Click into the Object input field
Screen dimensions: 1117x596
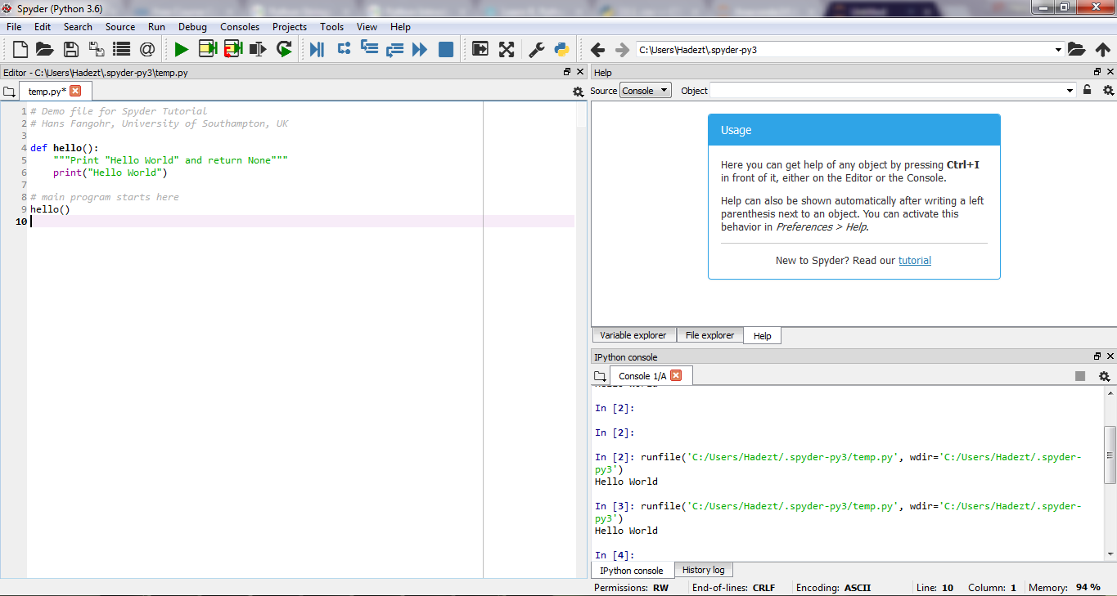click(x=886, y=90)
